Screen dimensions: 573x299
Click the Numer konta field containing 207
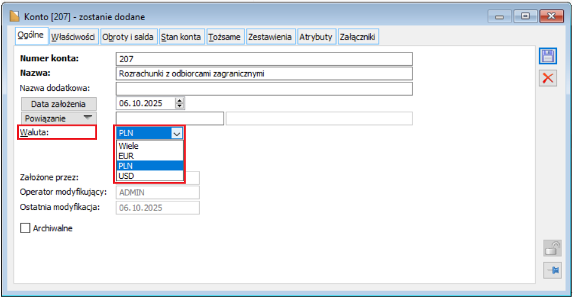coord(264,59)
